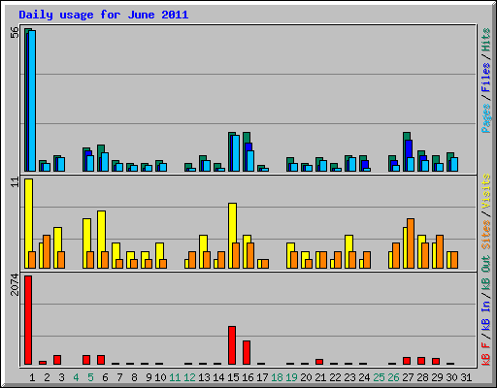Screen dimensions: 497x388
Task: Select day "14" on the x-axis
Action: 218,377
